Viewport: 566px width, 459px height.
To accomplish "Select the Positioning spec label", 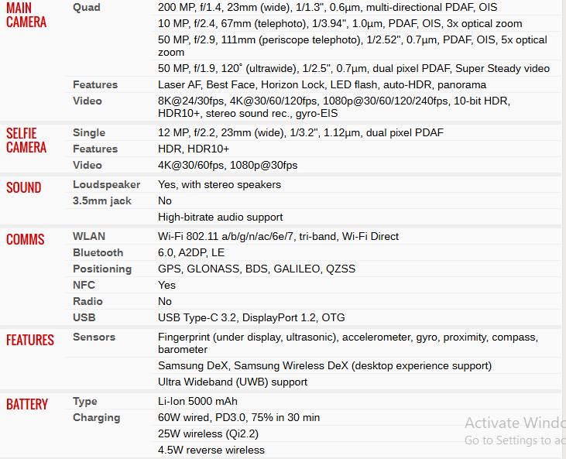I will (x=102, y=269).
